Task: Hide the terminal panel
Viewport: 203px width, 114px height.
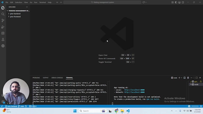Action: point(200,78)
